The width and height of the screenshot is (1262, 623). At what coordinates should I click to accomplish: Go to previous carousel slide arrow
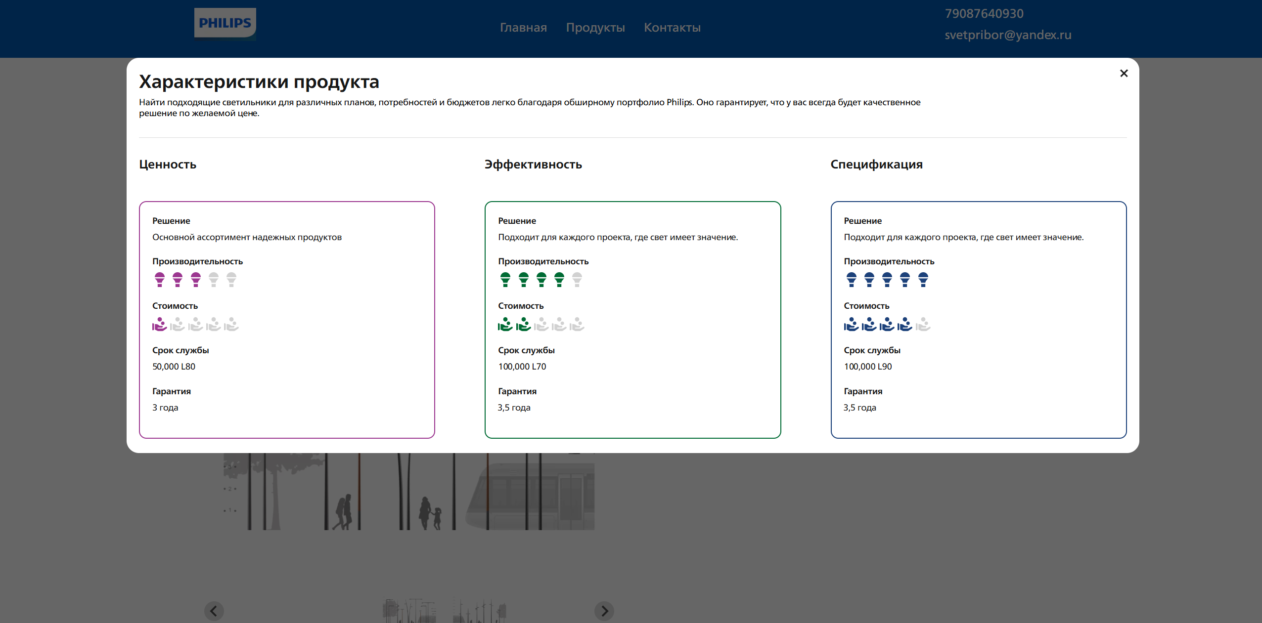click(x=214, y=611)
